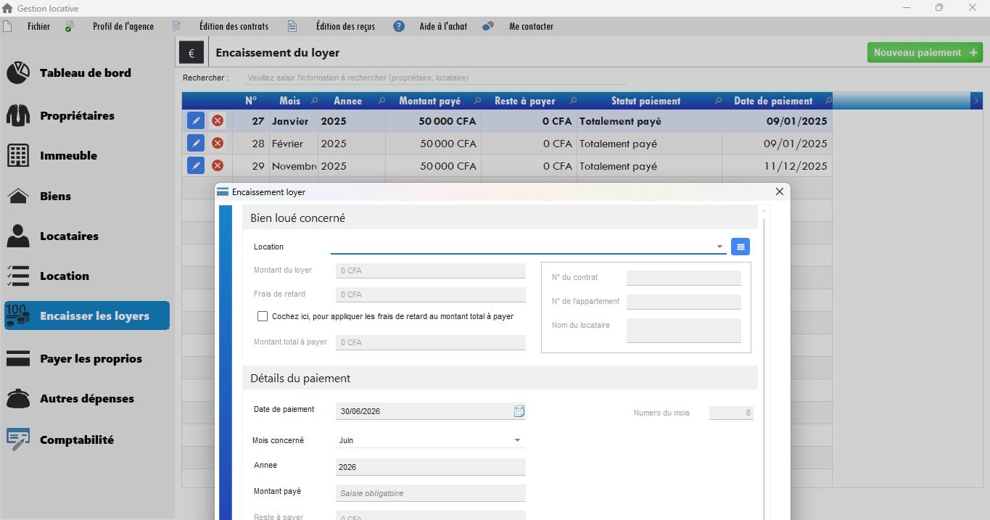Go to Payer les proprios
Screen dimensions: 990x520
point(74,358)
